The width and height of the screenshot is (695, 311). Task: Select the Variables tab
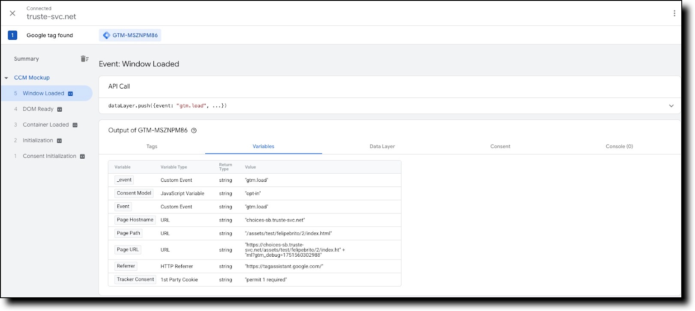264,146
